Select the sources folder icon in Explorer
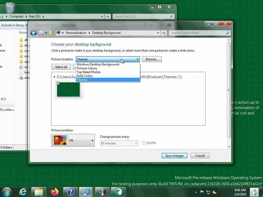Screen dimensions: 263x197 pos(21,51)
